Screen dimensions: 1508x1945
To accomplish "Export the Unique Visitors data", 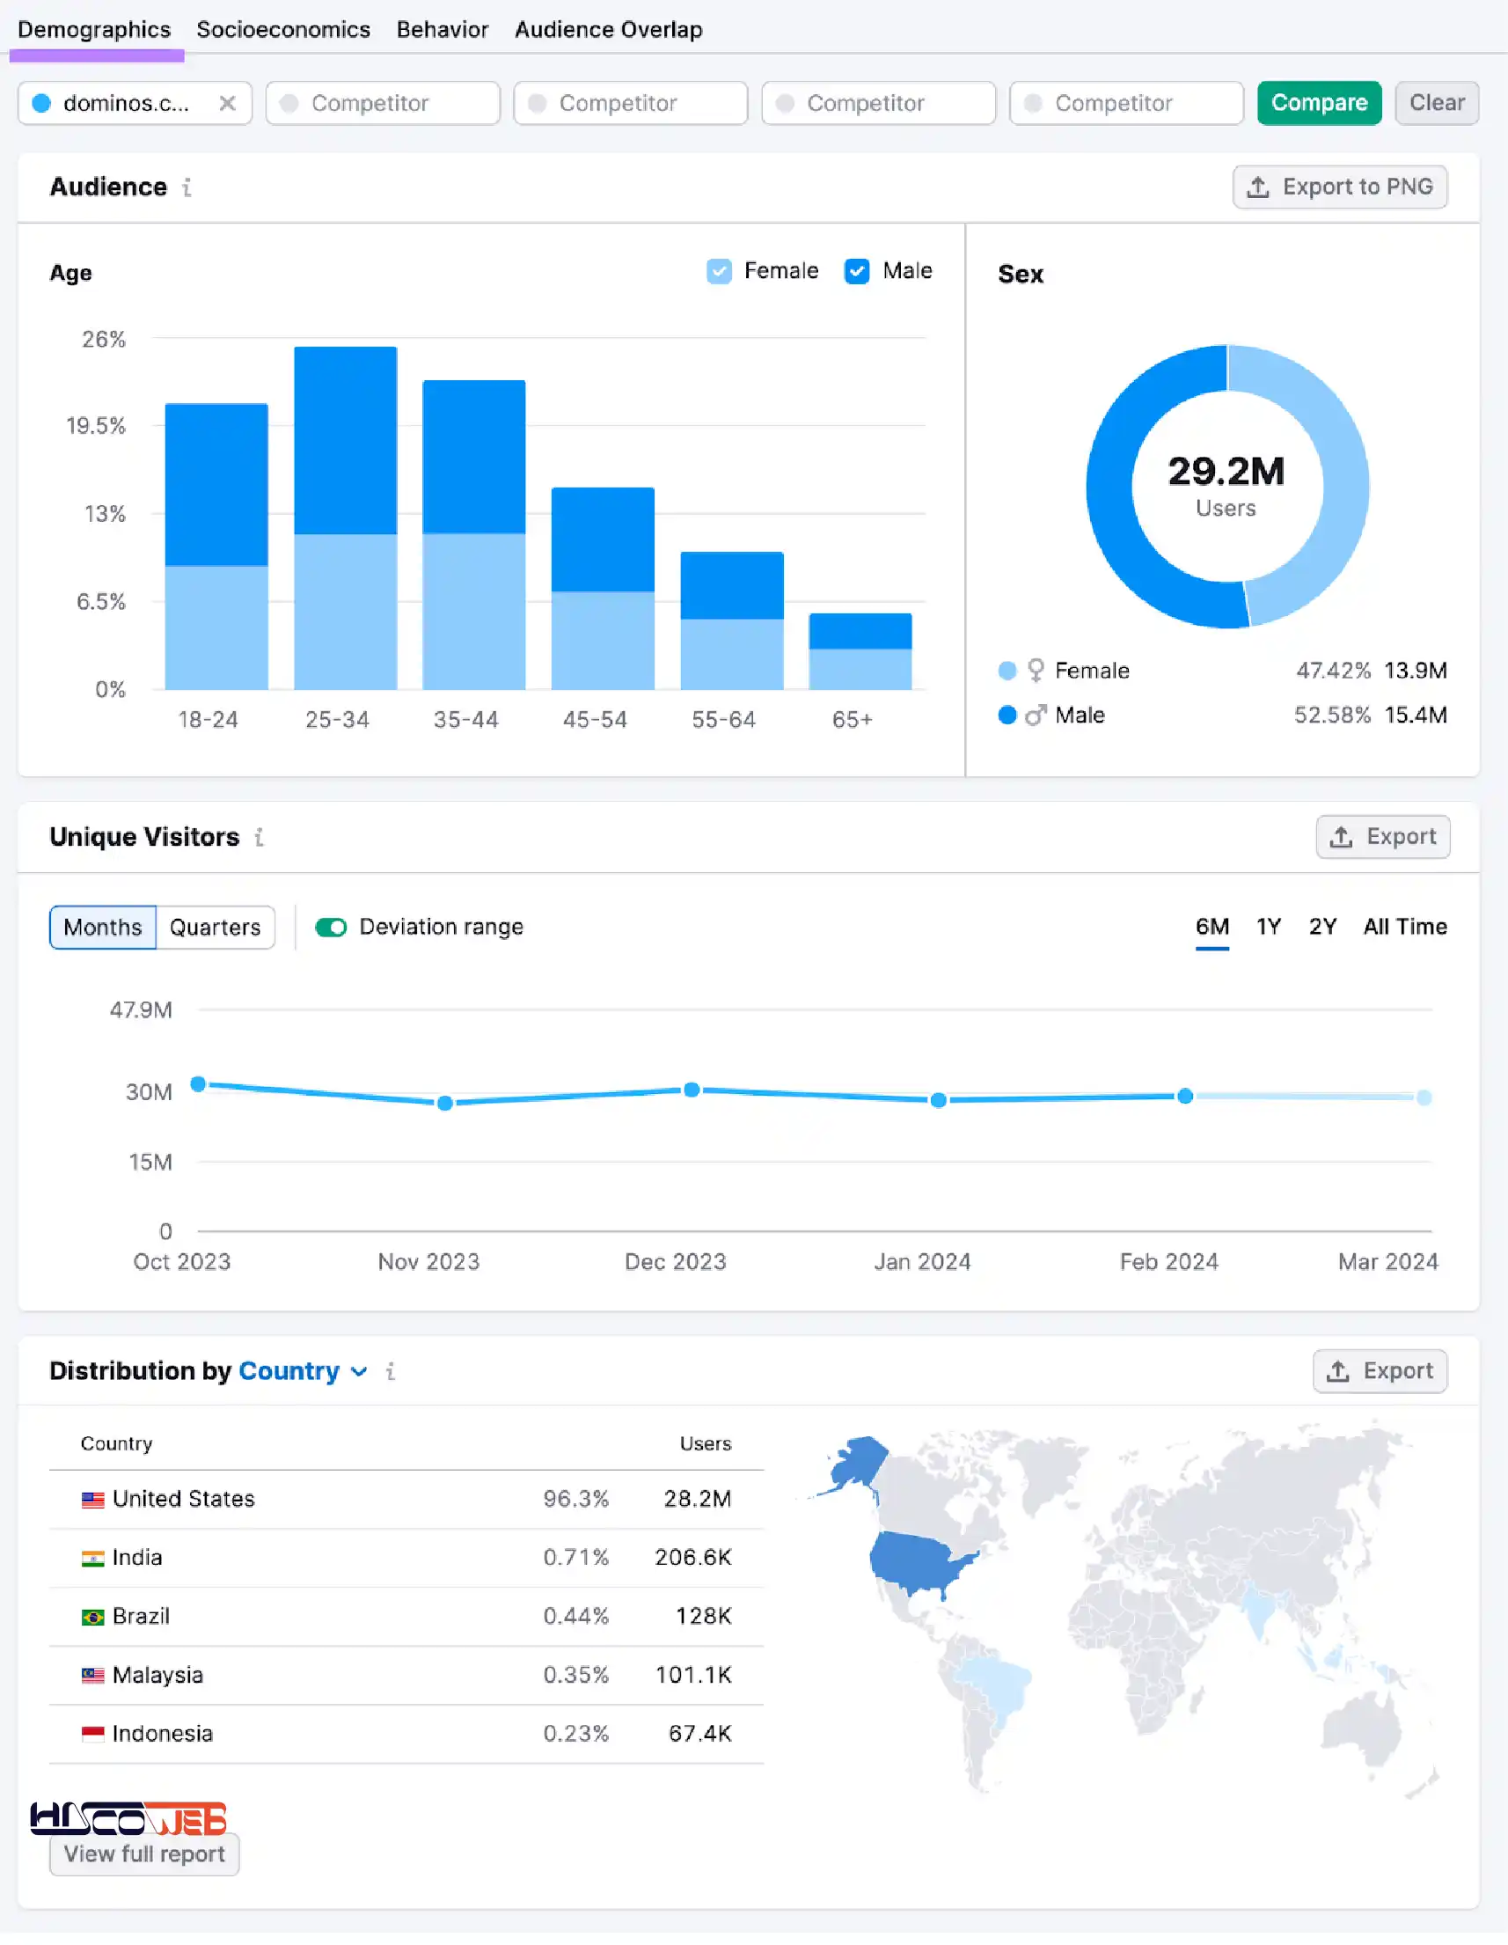I will tap(1383, 837).
